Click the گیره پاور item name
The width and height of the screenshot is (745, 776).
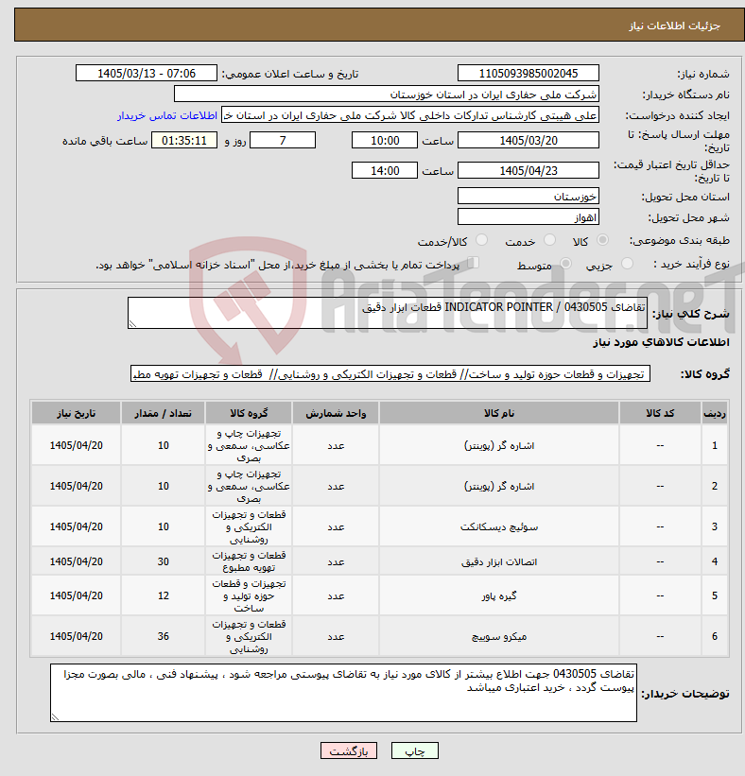pos(499,595)
